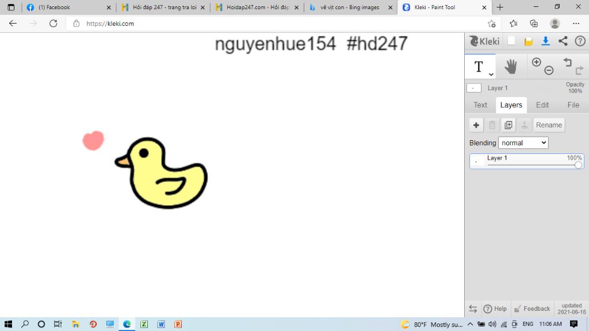This screenshot has height=331, width=589.
Task: Rename the current layer
Action: click(x=549, y=125)
